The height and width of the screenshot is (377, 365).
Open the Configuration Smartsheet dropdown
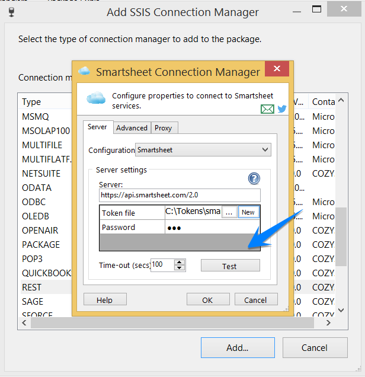[x=203, y=150]
